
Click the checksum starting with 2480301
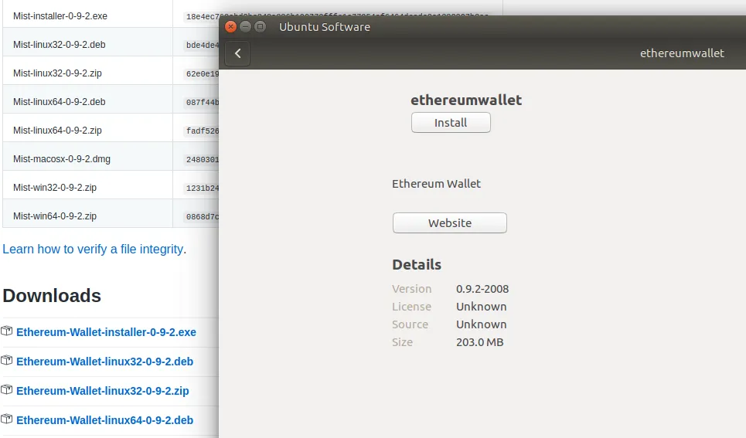pos(203,159)
